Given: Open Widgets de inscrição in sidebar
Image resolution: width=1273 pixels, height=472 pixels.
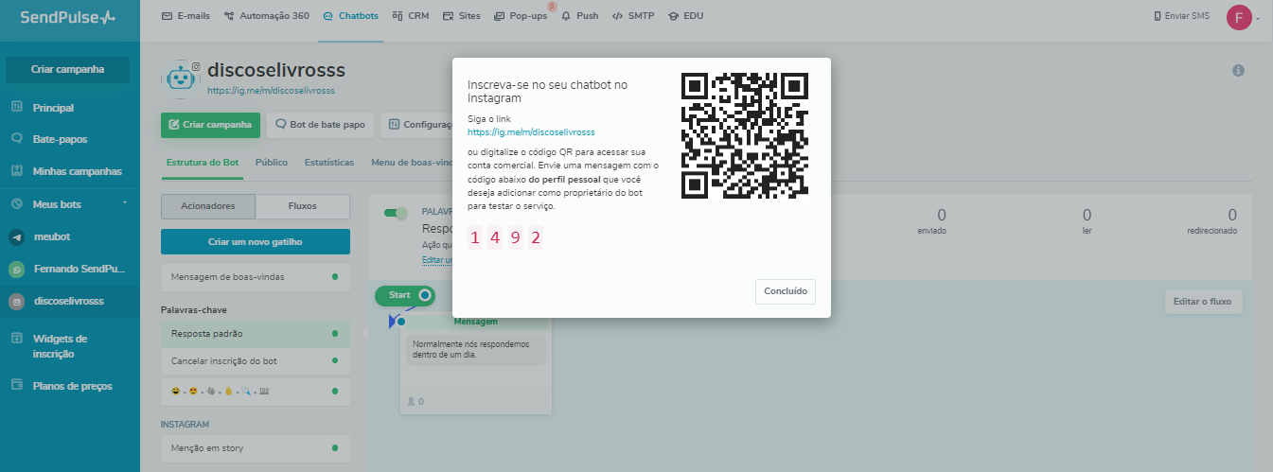Looking at the screenshot, I should click(60, 346).
